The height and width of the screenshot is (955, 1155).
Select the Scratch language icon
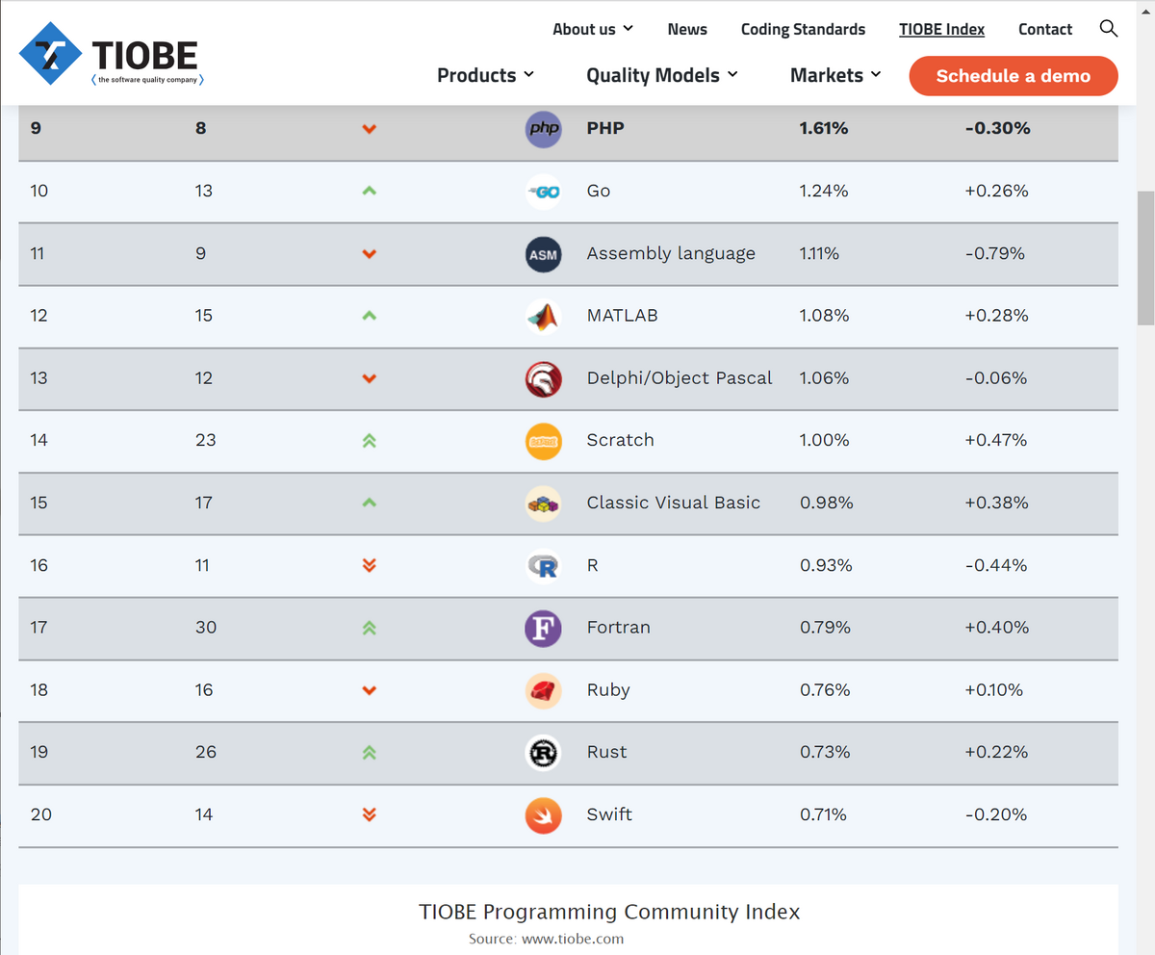pos(543,441)
